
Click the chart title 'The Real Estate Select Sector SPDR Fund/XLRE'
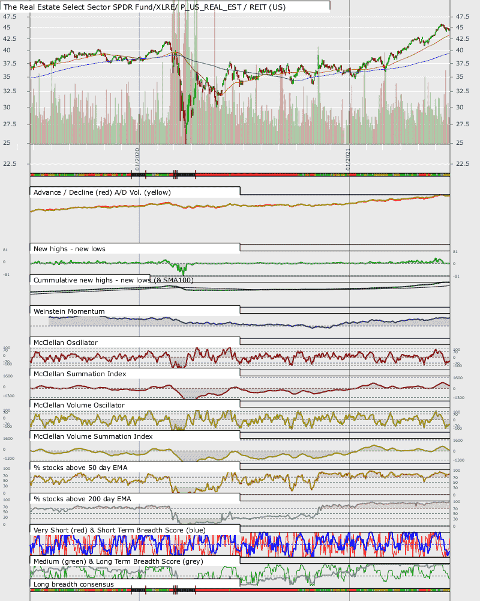(x=90, y=7)
